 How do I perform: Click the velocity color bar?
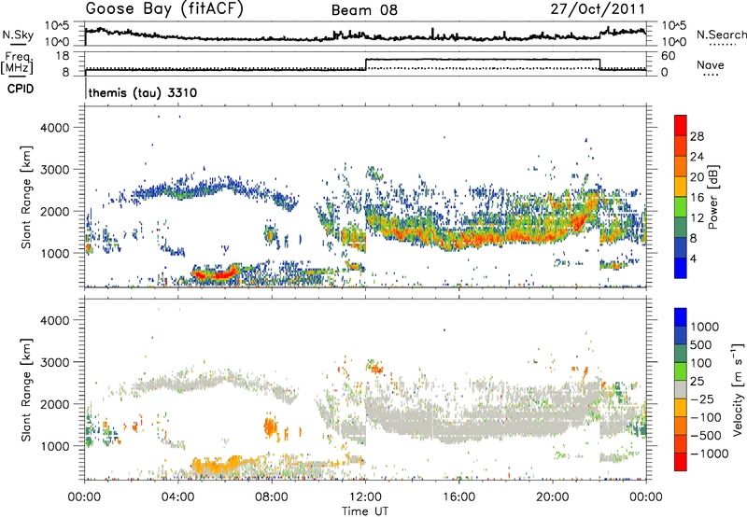681,389
